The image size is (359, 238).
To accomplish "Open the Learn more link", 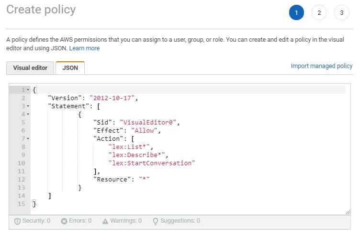I will 84,48.
